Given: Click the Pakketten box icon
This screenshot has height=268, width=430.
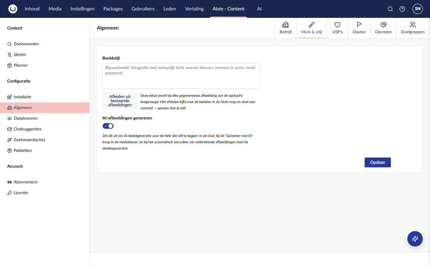Looking at the screenshot, I should pos(10,151).
